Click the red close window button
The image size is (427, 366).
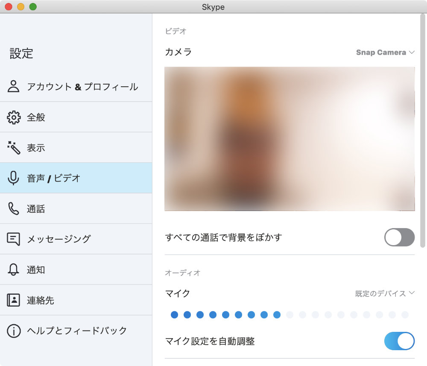click(x=9, y=6)
